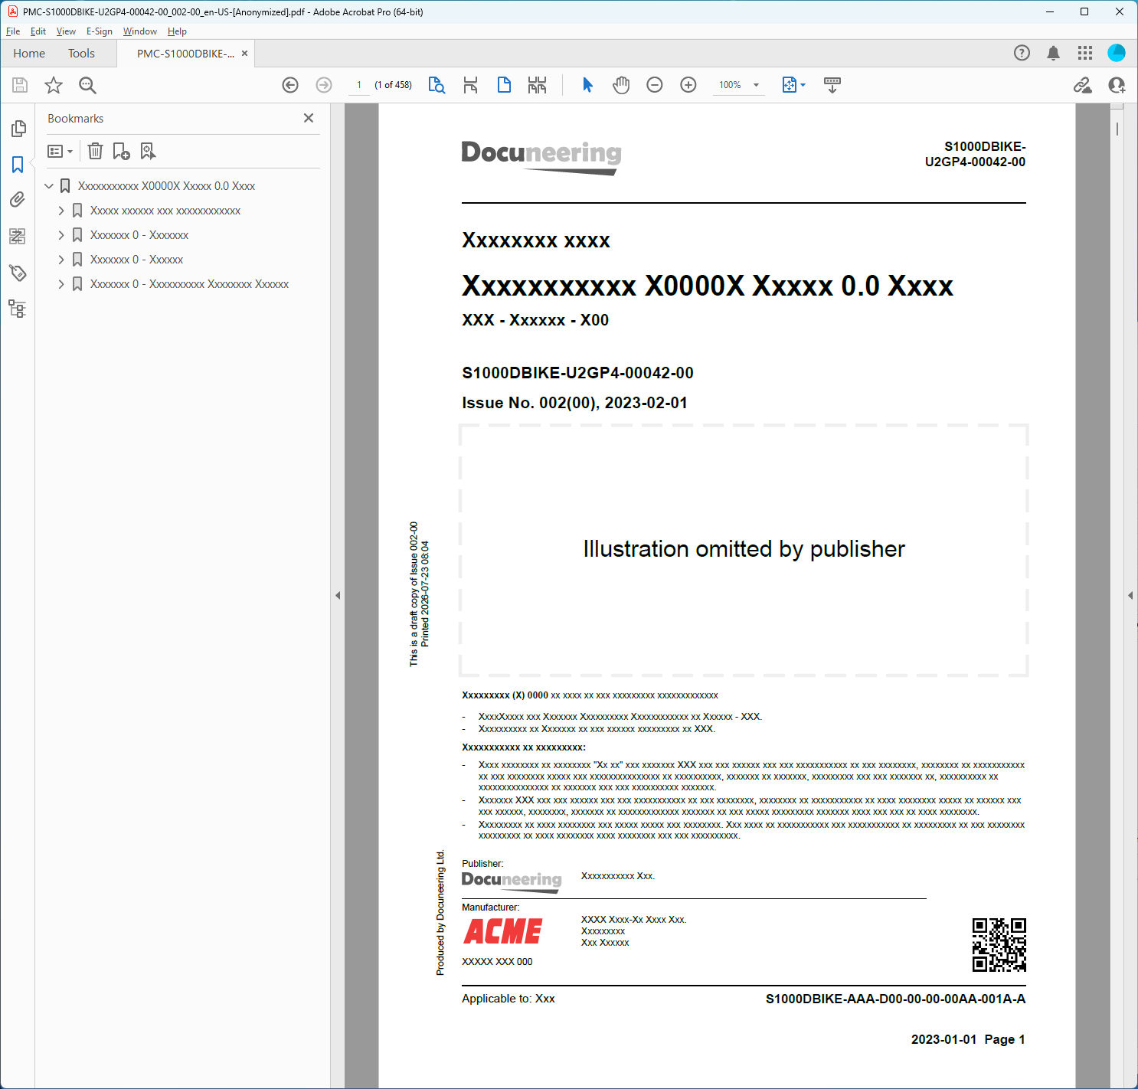The height and width of the screenshot is (1089, 1138).
Task: Zoom in with the plus button
Action: pos(688,85)
